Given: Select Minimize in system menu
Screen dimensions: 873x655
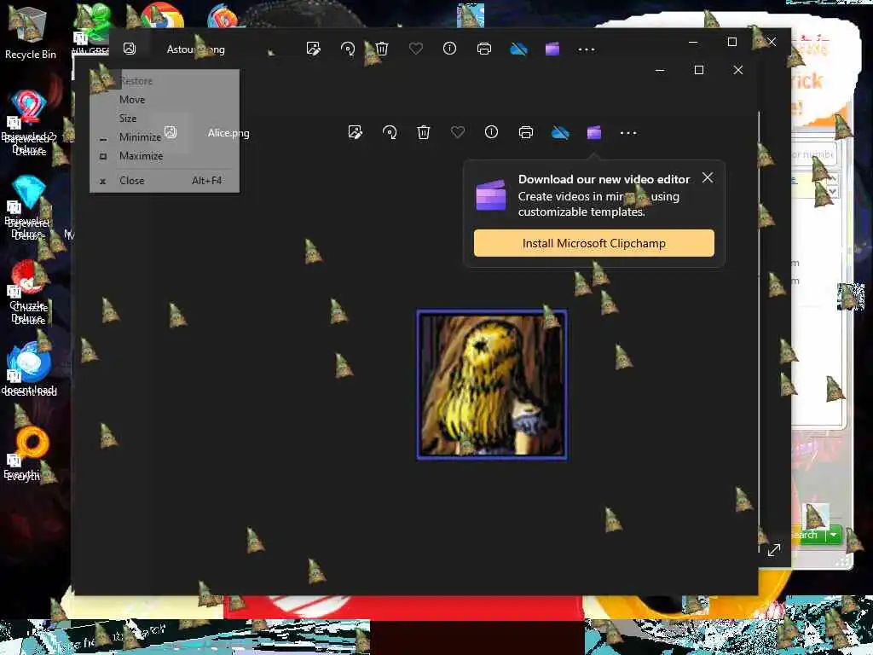Looking at the screenshot, I should (x=165, y=137).
